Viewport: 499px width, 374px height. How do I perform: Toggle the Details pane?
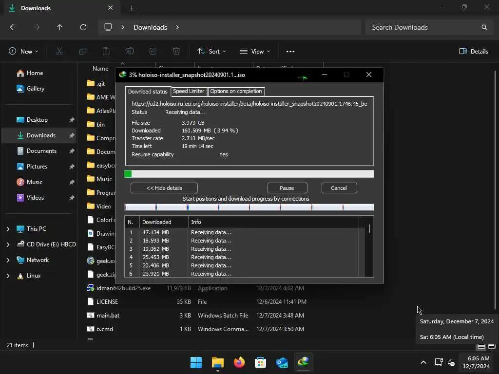pyautogui.click(x=474, y=52)
